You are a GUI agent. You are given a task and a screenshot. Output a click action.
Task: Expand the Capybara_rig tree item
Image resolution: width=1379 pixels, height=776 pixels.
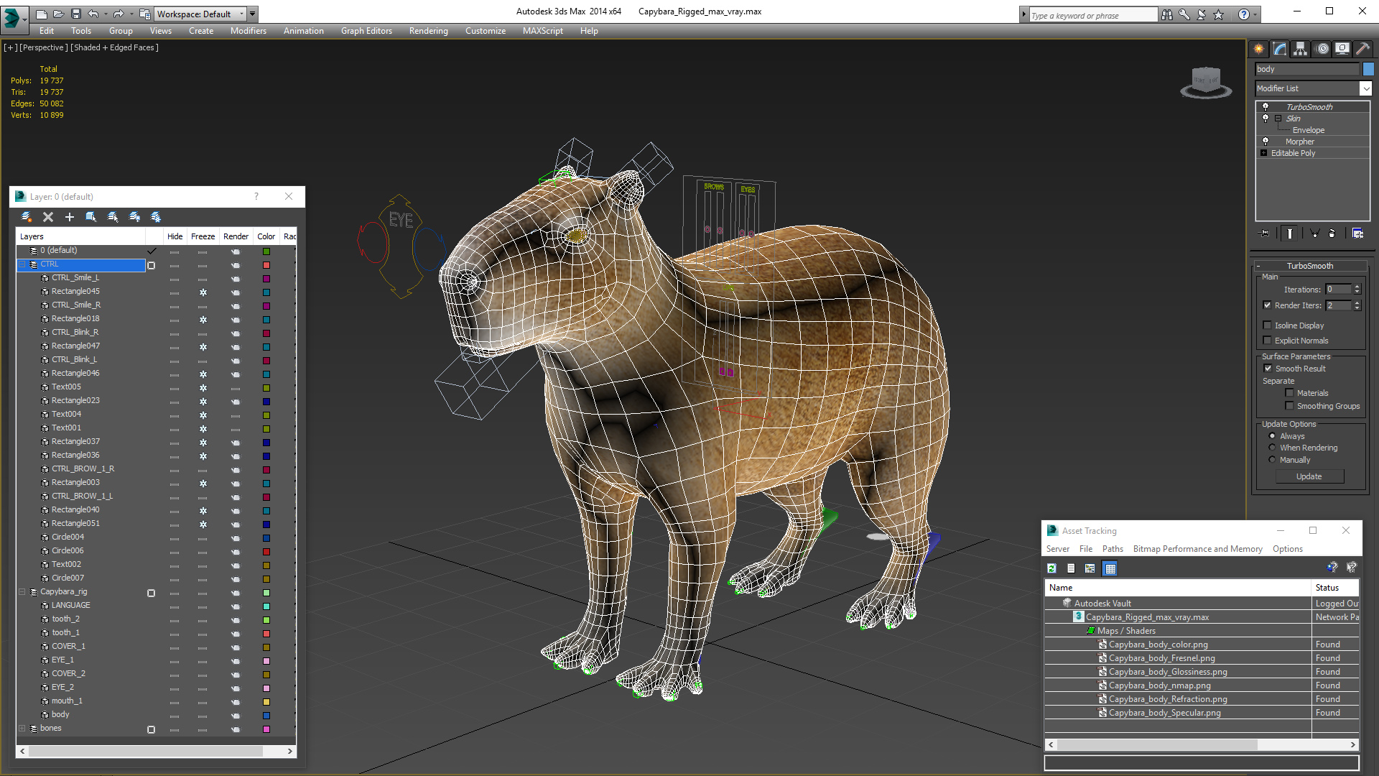tap(21, 591)
